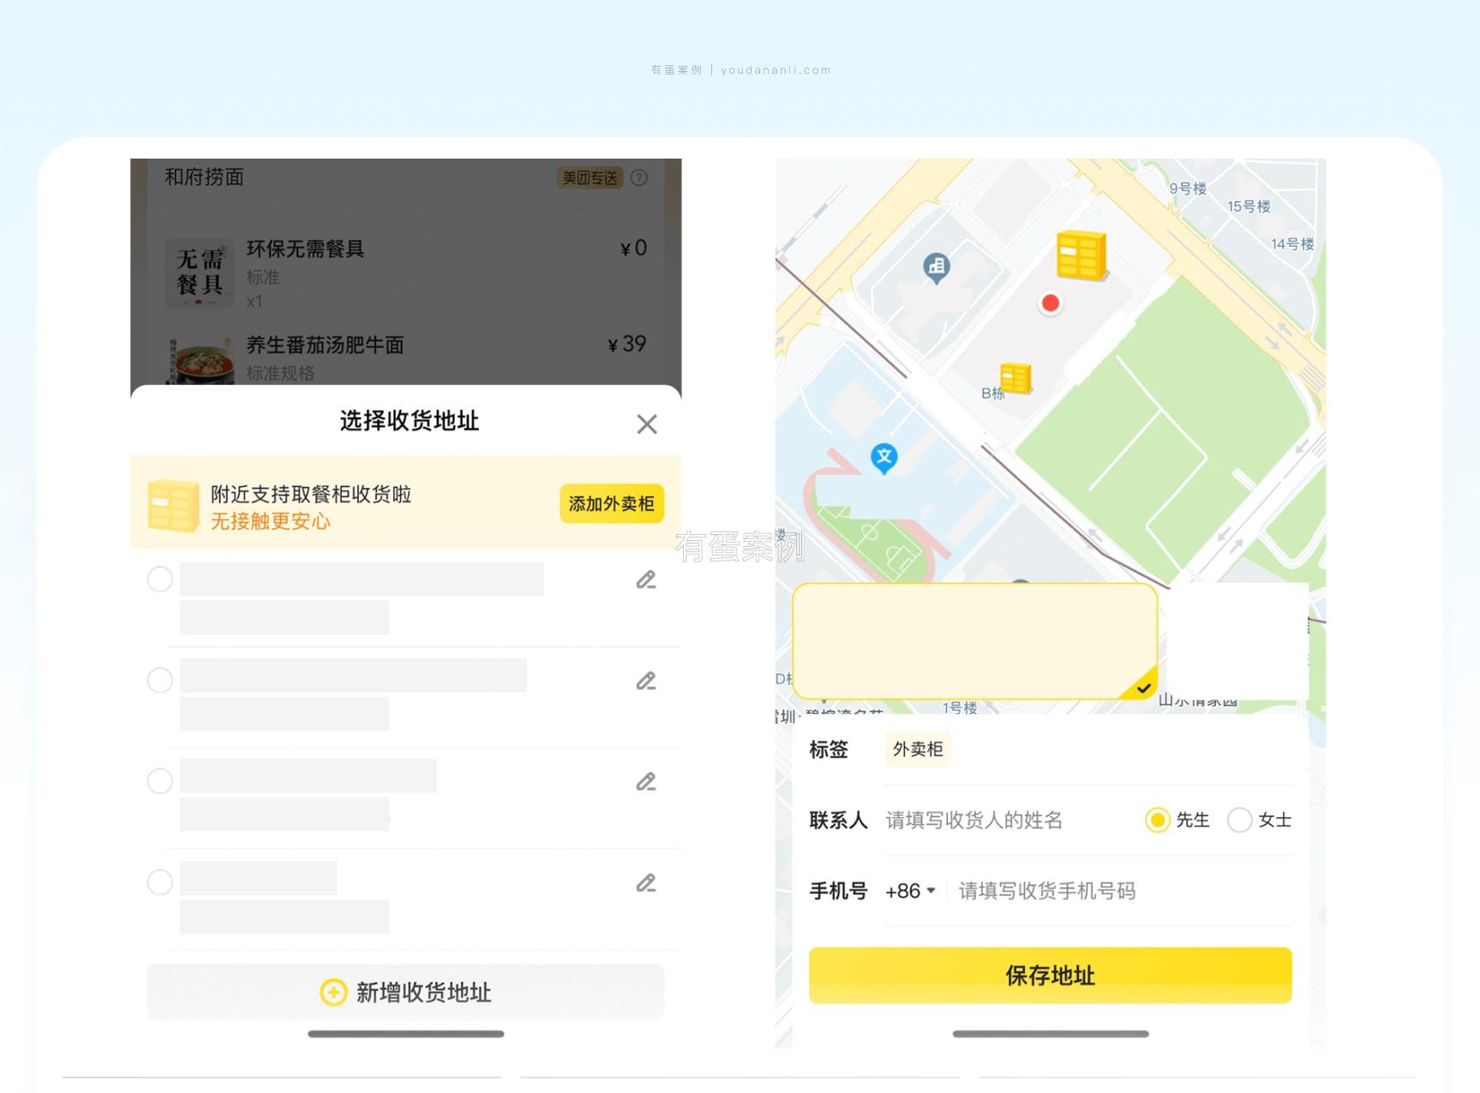1480x1093 pixels.
Task: Edit the second saved address
Action: coord(646,682)
